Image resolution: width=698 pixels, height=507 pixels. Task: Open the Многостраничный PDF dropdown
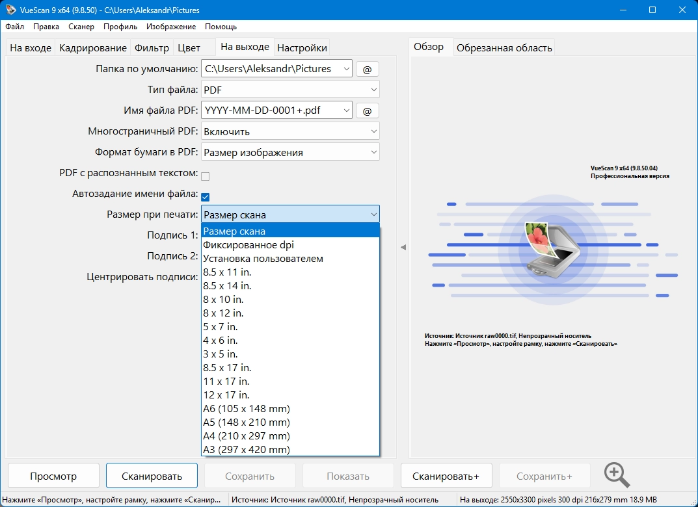(x=290, y=132)
